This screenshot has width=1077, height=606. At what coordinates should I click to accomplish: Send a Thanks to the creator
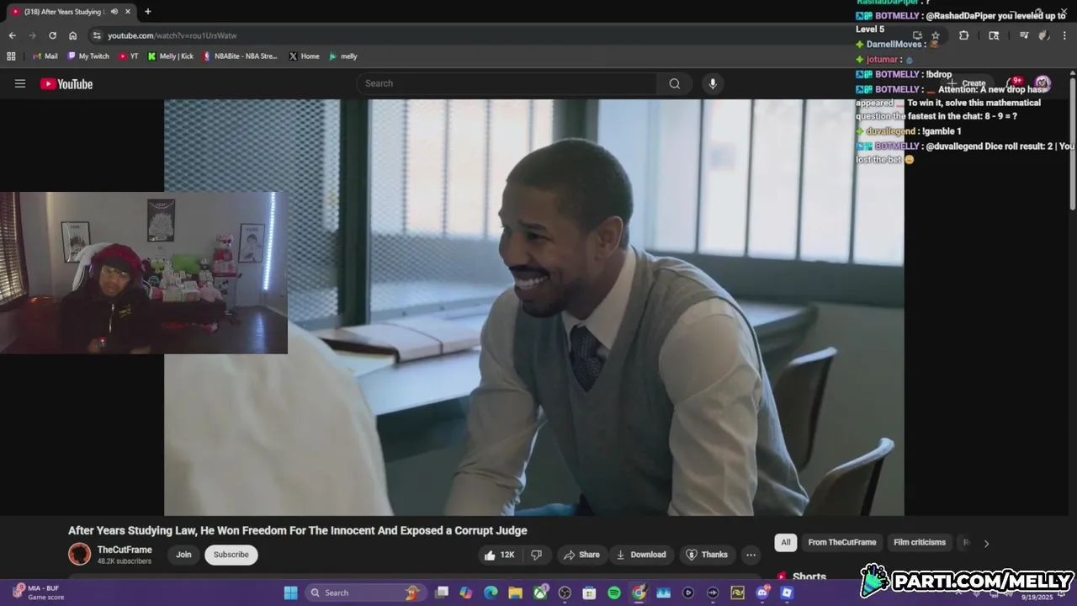tap(707, 555)
